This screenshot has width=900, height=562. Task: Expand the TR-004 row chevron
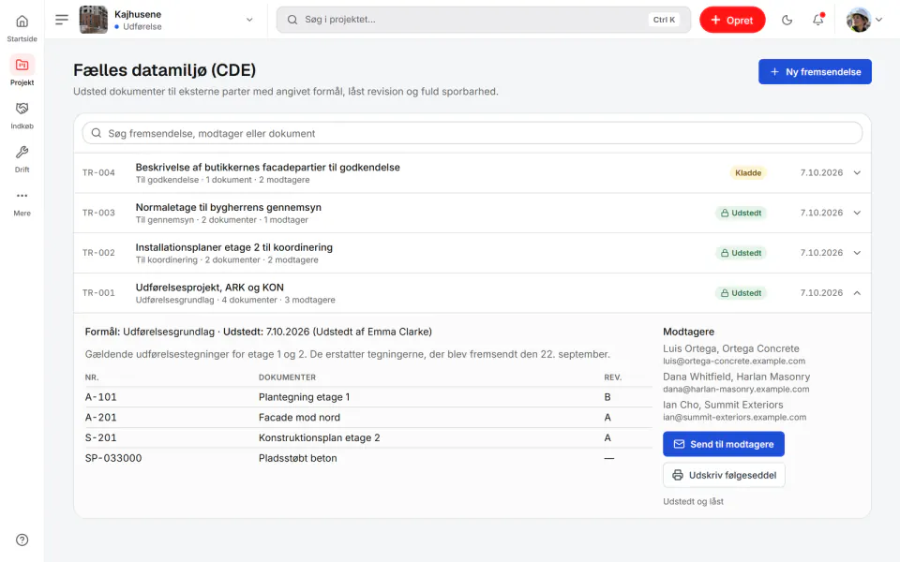tap(857, 172)
